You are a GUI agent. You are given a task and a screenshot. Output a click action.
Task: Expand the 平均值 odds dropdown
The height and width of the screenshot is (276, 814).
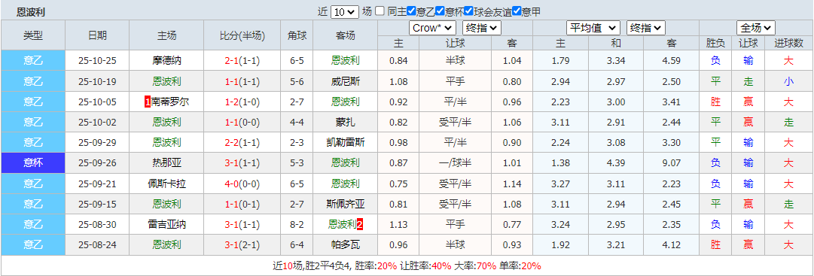(593, 28)
